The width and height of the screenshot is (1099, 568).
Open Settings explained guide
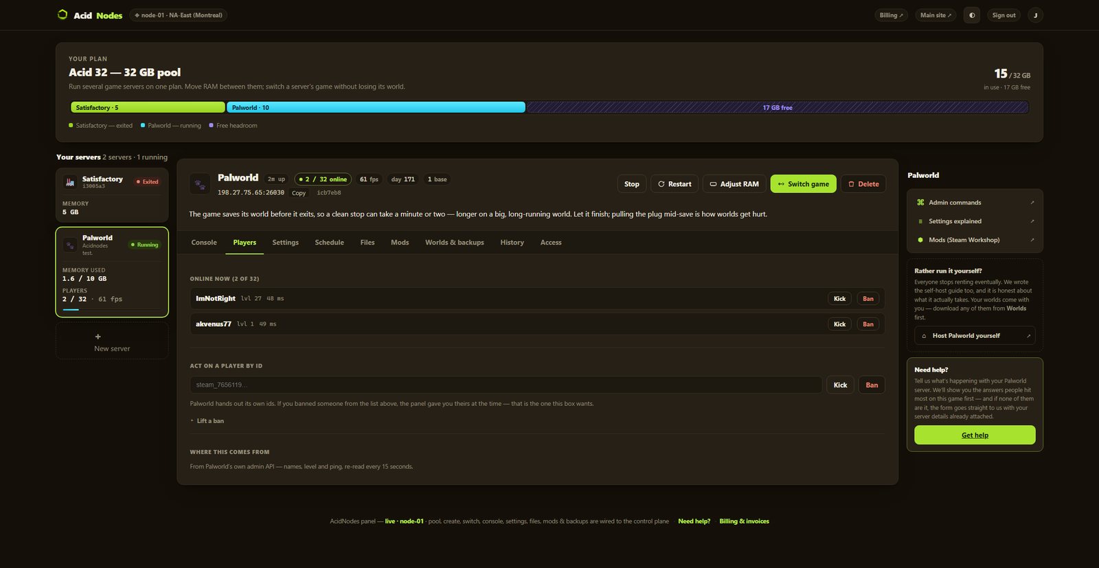click(975, 221)
